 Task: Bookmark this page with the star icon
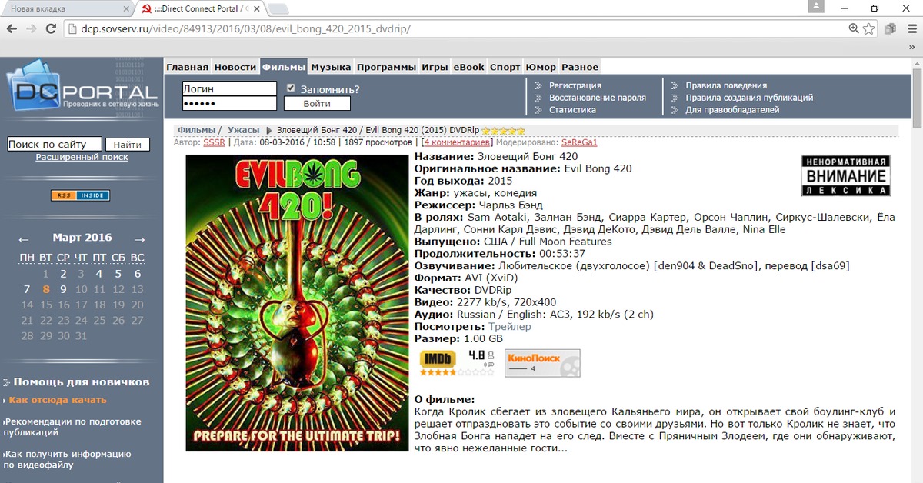(x=869, y=28)
